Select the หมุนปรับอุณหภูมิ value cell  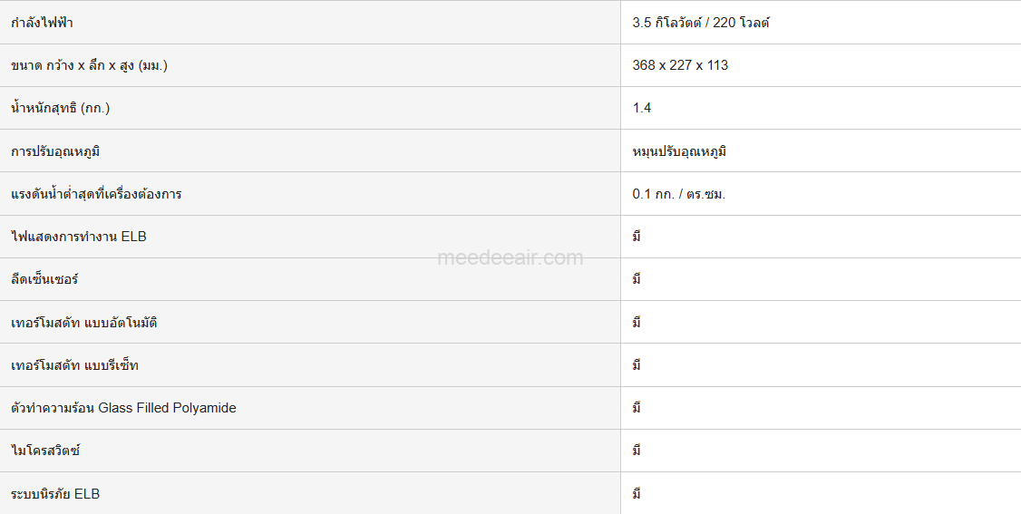pyautogui.click(x=679, y=151)
